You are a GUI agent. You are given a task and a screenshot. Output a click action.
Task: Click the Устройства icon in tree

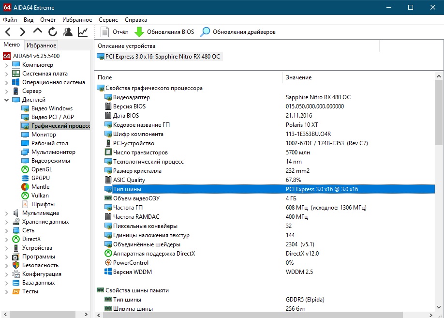[16, 248]
